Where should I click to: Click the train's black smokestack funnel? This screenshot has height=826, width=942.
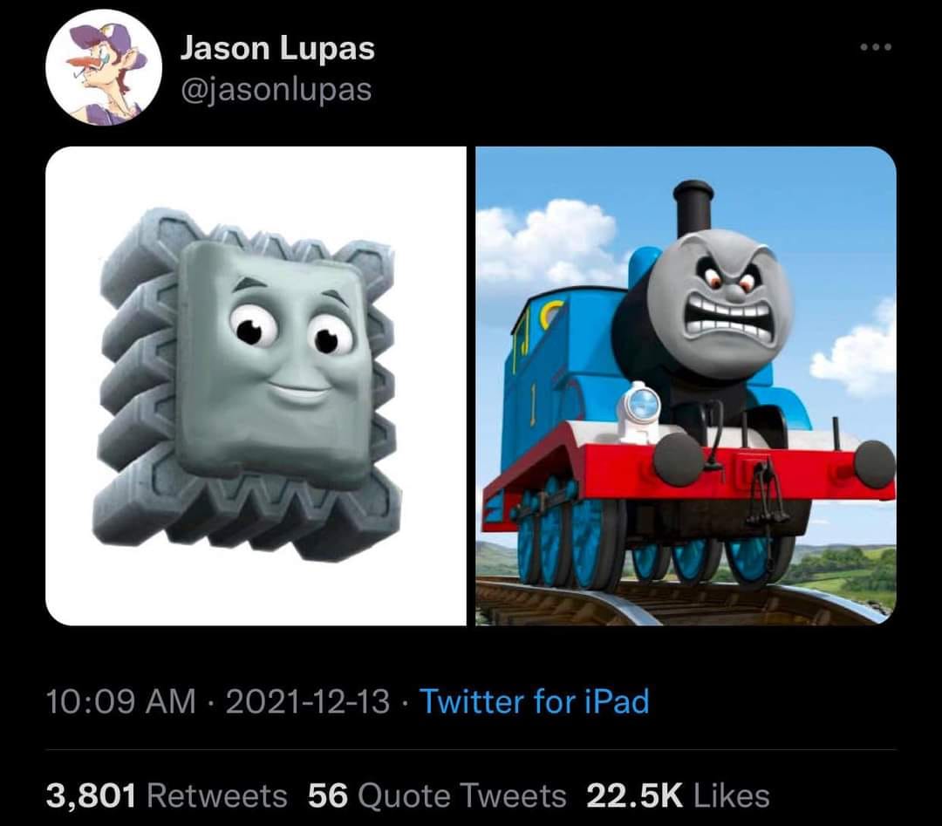(693, 209)
